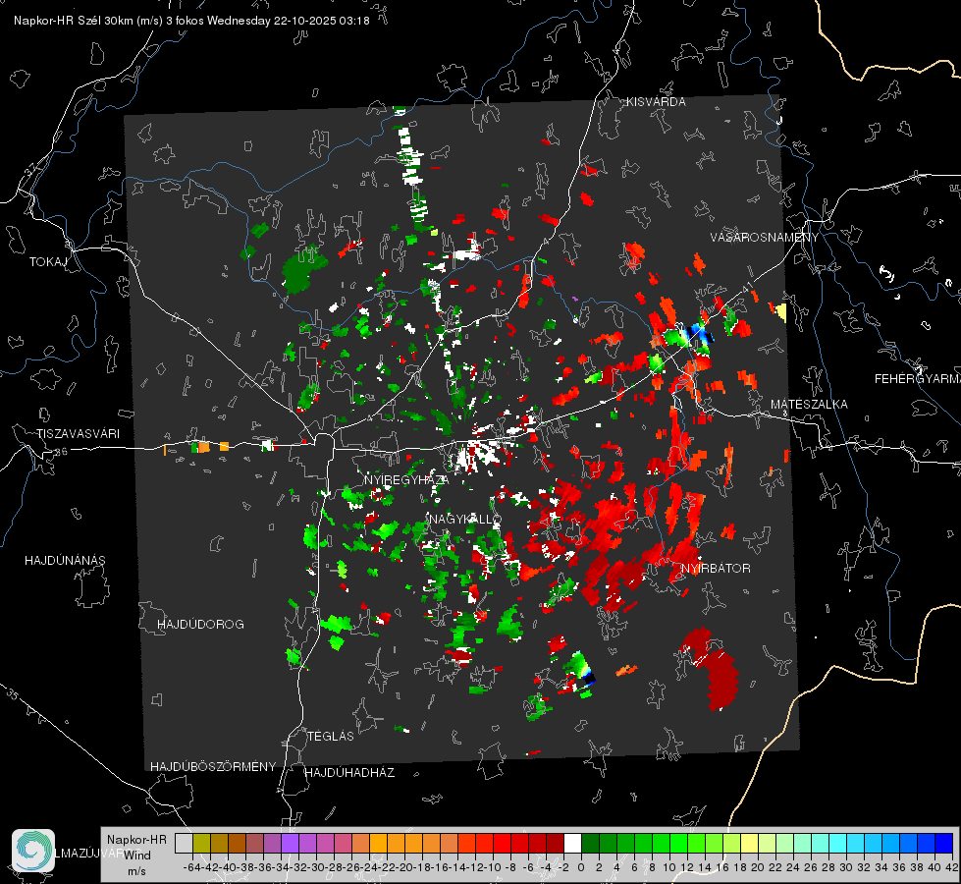The height and width of the screenshot is (884, 961).
Task: Click the timestamp 'Wednesday 22-10-2025 03:18'
Action: (x=288, y=21)
